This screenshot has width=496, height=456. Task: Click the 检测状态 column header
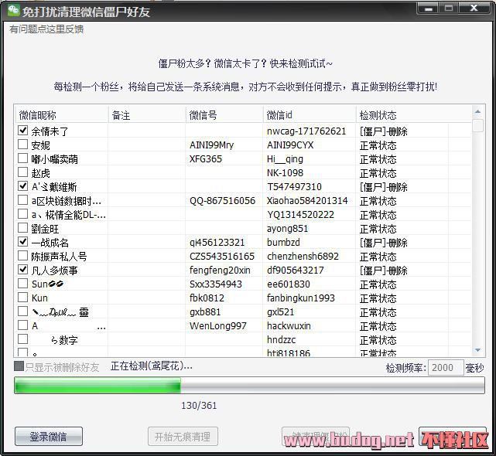tap(413, 115)
